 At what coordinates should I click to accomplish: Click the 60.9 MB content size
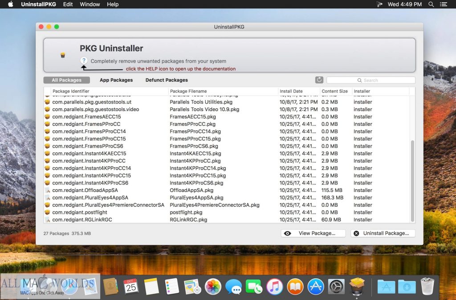pyautogui.click(x=331, y=220)
